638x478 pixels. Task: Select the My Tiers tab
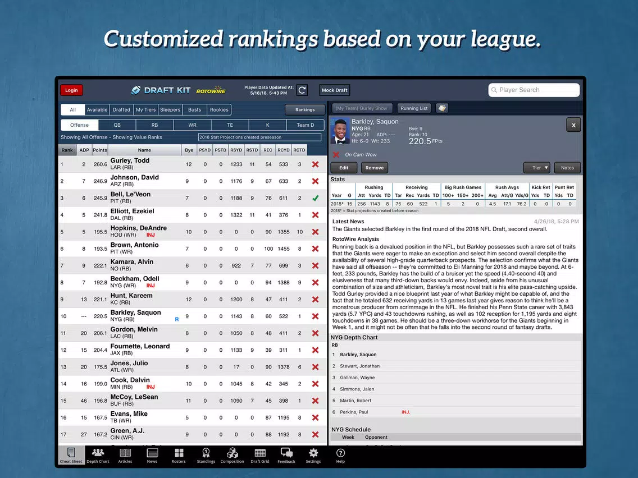click(145, 110)
